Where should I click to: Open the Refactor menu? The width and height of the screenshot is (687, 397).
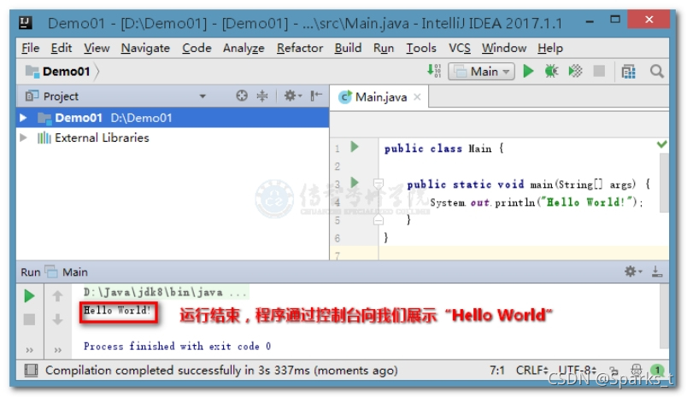pos(300,48)
